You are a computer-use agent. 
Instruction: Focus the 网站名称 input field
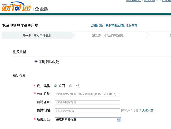click(87, 102)
